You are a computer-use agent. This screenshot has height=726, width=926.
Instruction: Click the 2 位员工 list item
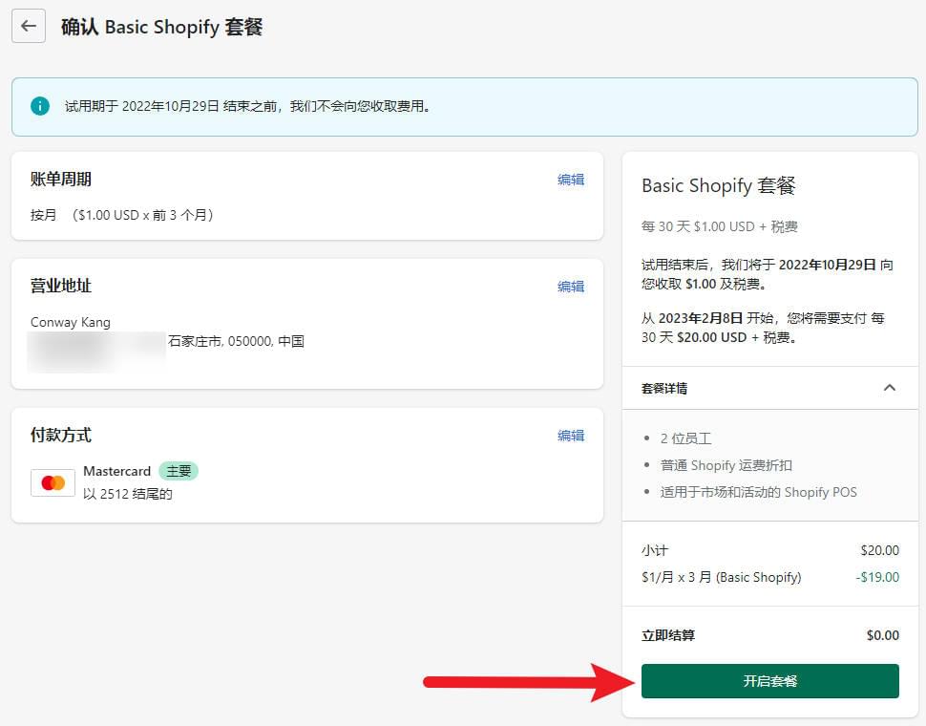click(685, 438)
